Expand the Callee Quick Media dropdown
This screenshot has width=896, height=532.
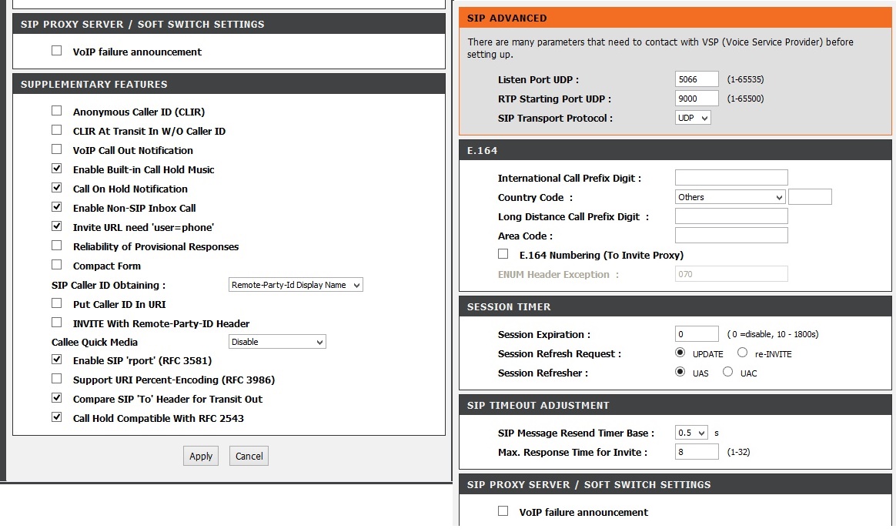[x=277, y=342]
